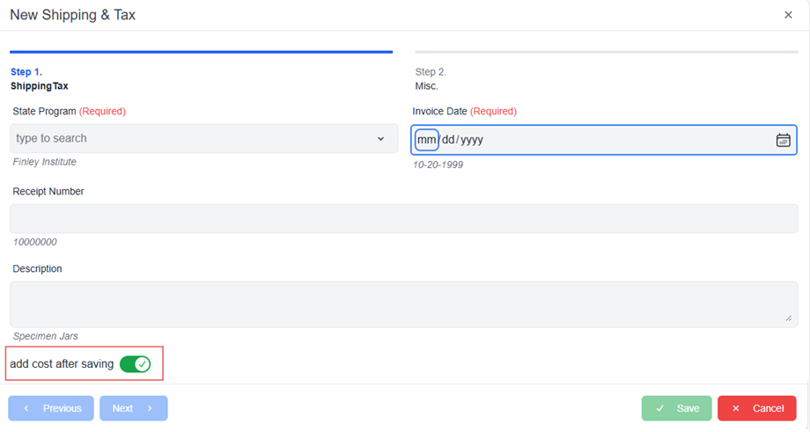The height and width of the screenshot is (432, 810).
Task: Select the mm segment of Invoice Date
Action: tap(427, 140)
